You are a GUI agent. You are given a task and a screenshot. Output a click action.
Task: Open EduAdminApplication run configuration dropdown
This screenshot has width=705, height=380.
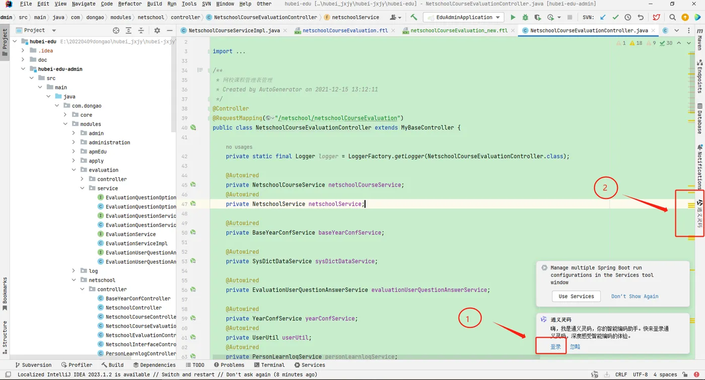(x=463, y=17)
